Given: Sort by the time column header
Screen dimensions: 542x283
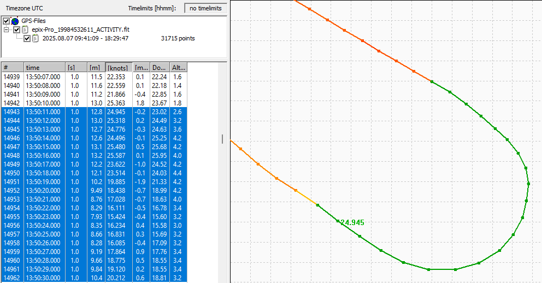Looking at the screenshot, I should click(x=44, y=68).
